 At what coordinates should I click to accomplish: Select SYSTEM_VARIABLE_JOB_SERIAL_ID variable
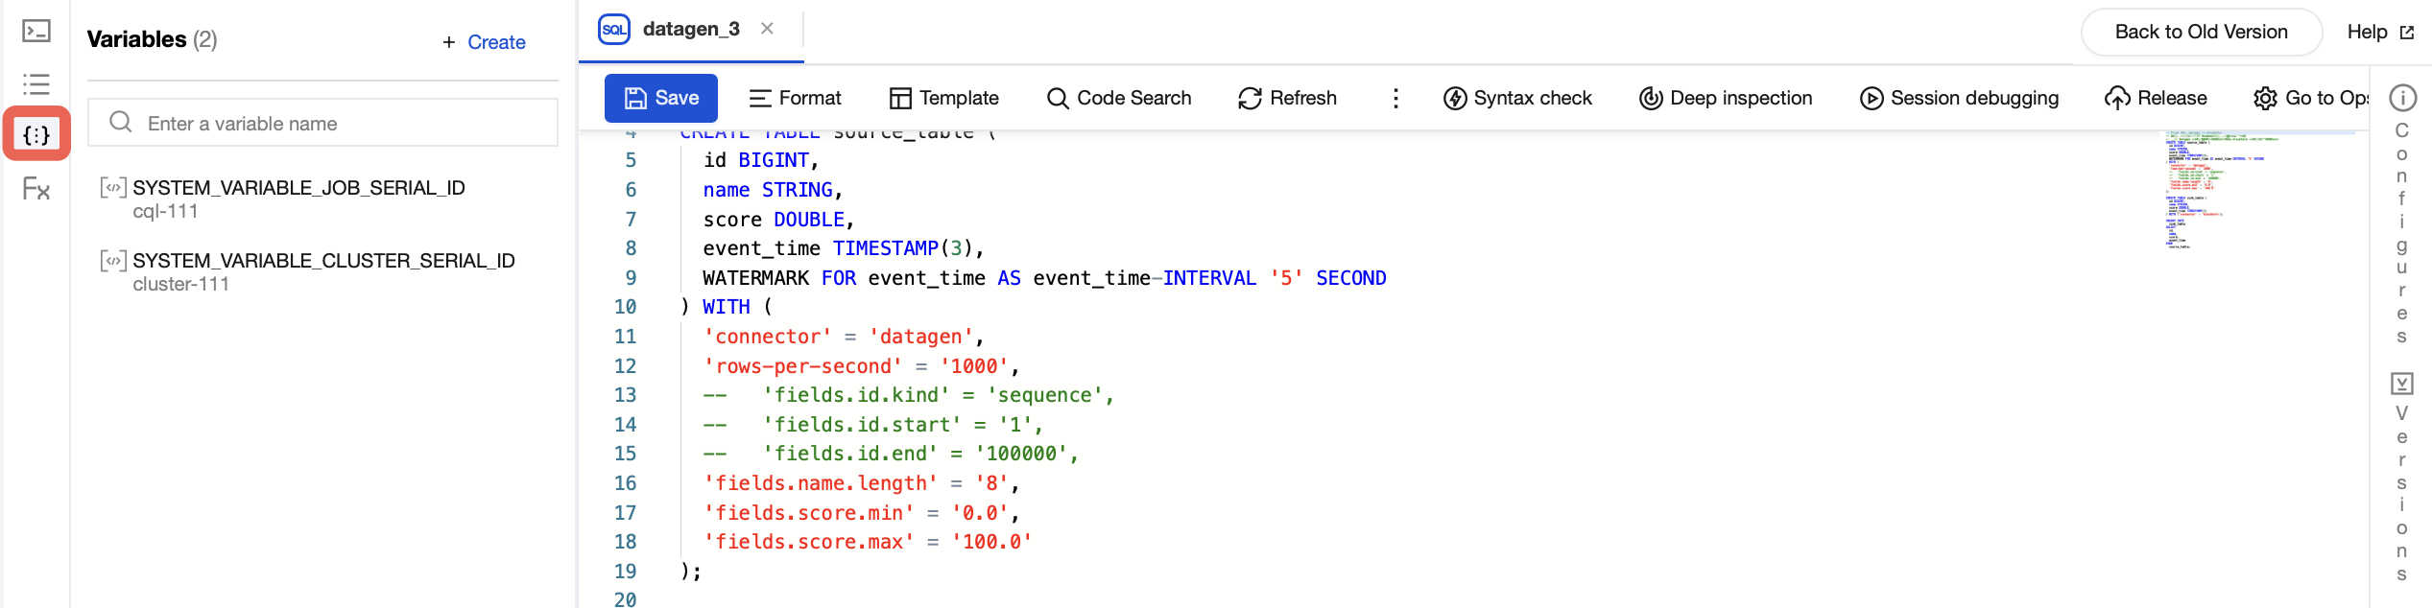pyautogui.click(x=298, y=188)
